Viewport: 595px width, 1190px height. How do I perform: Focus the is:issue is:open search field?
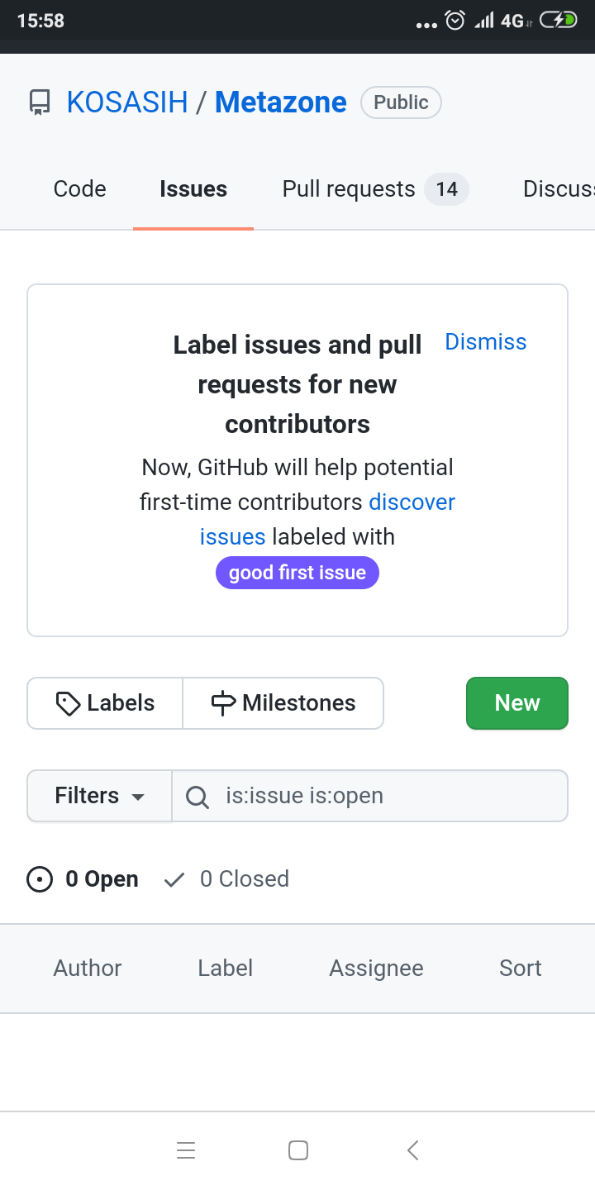[388, 796]
